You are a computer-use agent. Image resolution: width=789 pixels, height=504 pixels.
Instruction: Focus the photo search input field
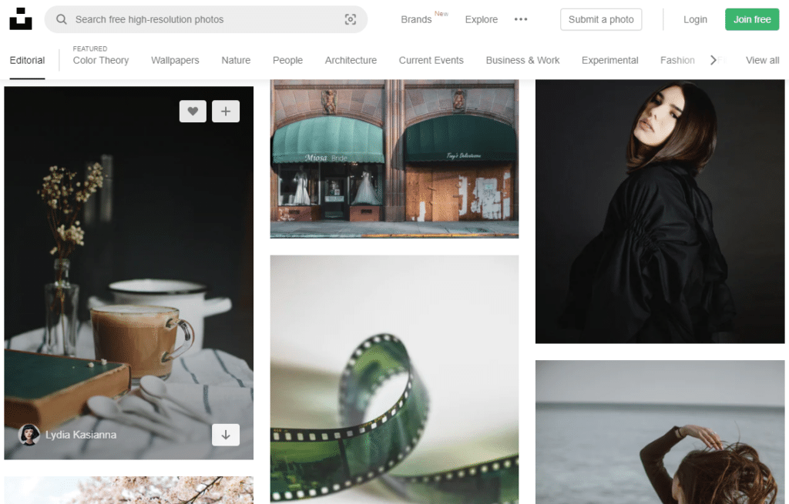[193, 19]
